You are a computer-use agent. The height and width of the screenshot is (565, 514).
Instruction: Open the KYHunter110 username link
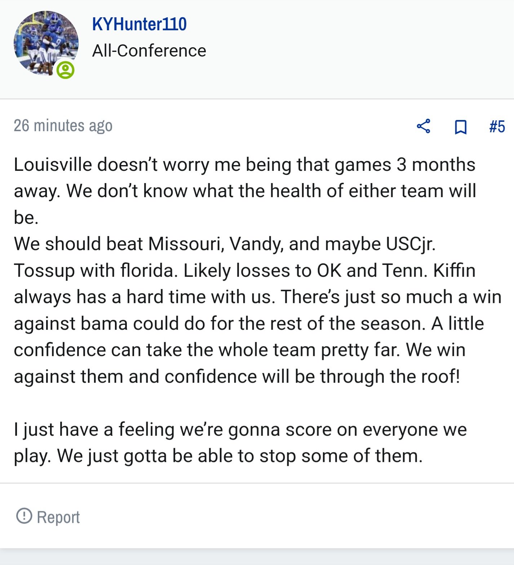click(x=139, y=24)
